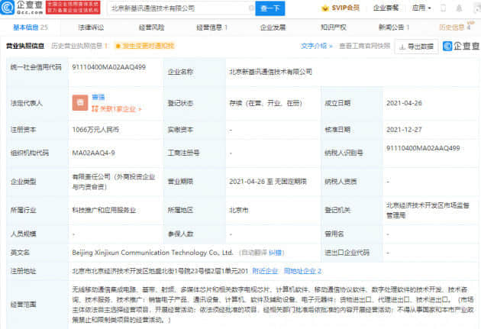
Task: Select registered capital 1066万元人民币
Action: pyautogui.click(x=95, y=130)
